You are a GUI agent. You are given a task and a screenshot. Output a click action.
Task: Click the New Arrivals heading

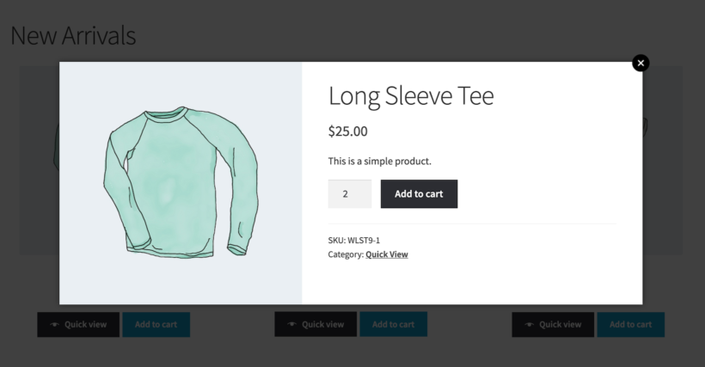[x=73, y=35]
